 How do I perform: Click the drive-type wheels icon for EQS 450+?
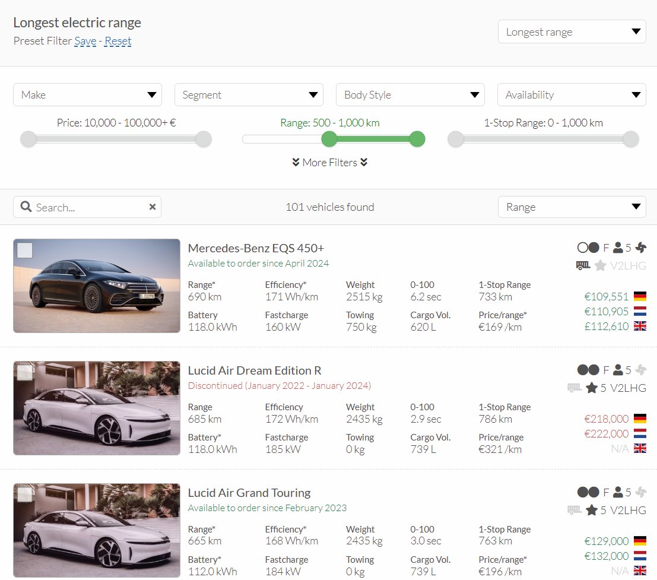pyautogui.click(x=588, y=248)
